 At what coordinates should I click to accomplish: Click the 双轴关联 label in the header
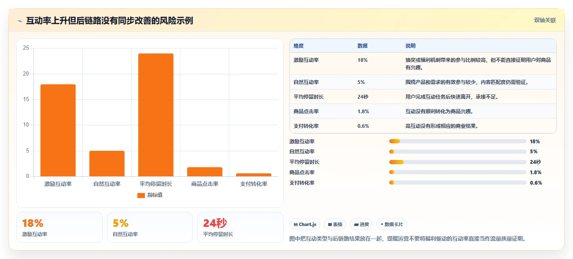pyautogui.click(x=545, y=20)
